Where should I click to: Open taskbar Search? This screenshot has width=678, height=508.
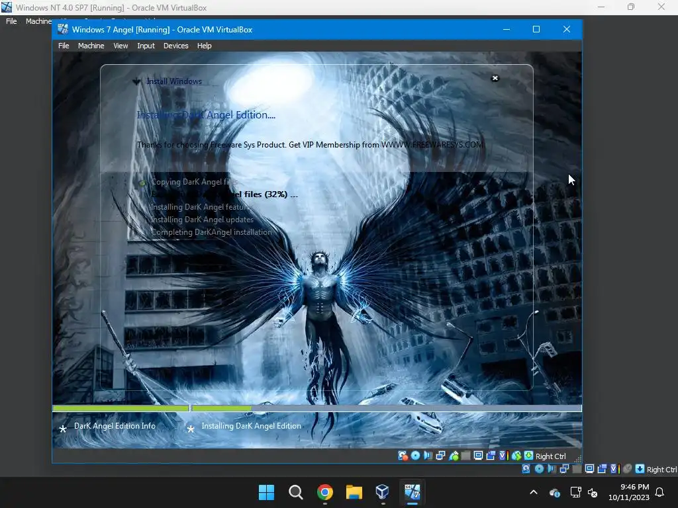click(296, 492)
